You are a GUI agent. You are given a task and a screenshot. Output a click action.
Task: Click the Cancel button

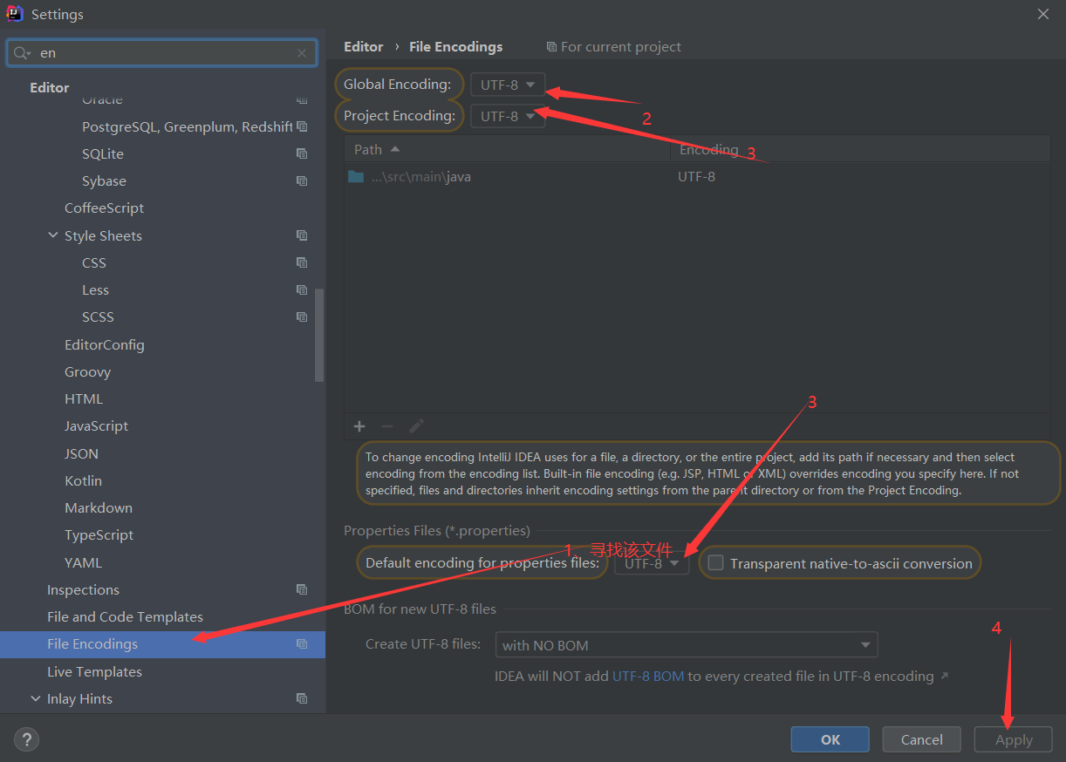coord(922,739)
